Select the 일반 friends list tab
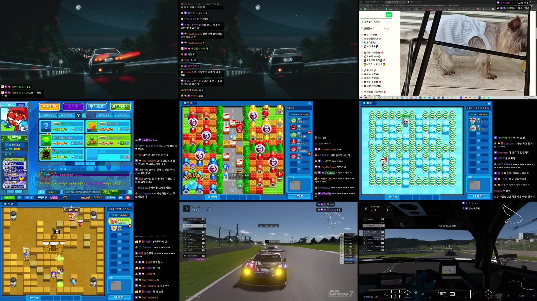The height and width of the screenshot is (301, 537). tap(7, 154)
